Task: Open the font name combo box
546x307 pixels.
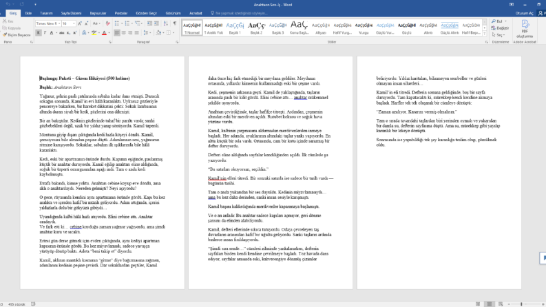Action: point(48,23)
